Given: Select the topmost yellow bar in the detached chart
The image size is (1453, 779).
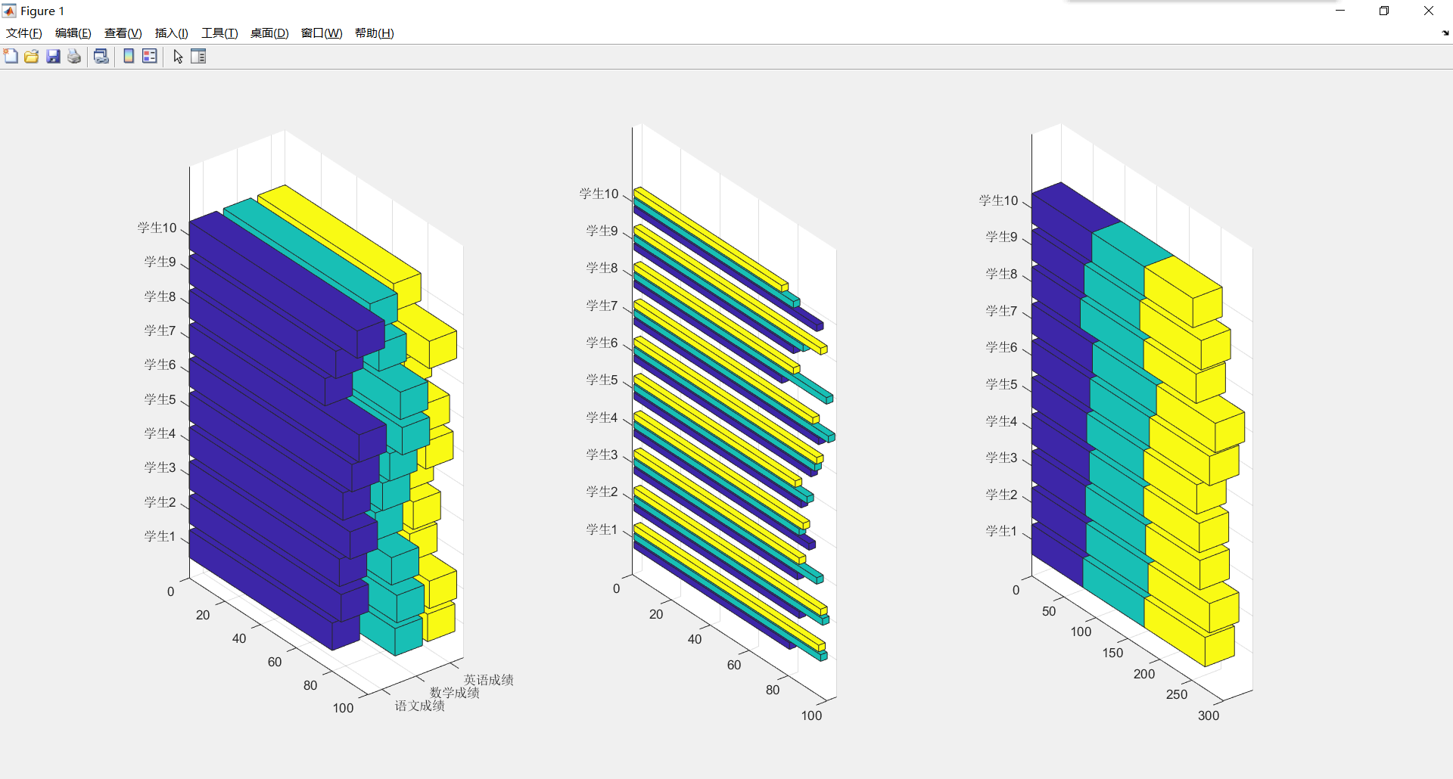Looking at the screenshot, I should click(x=338, y=236).
